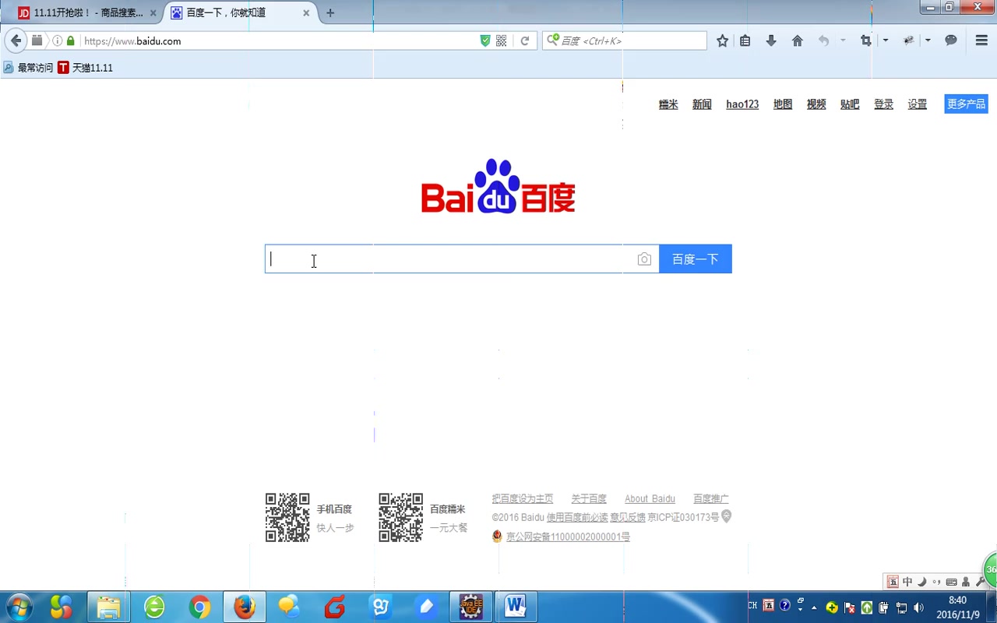This screenshot has height=623, width=997.
Task: Open the 京公网安备 record link
Action: 568,537
